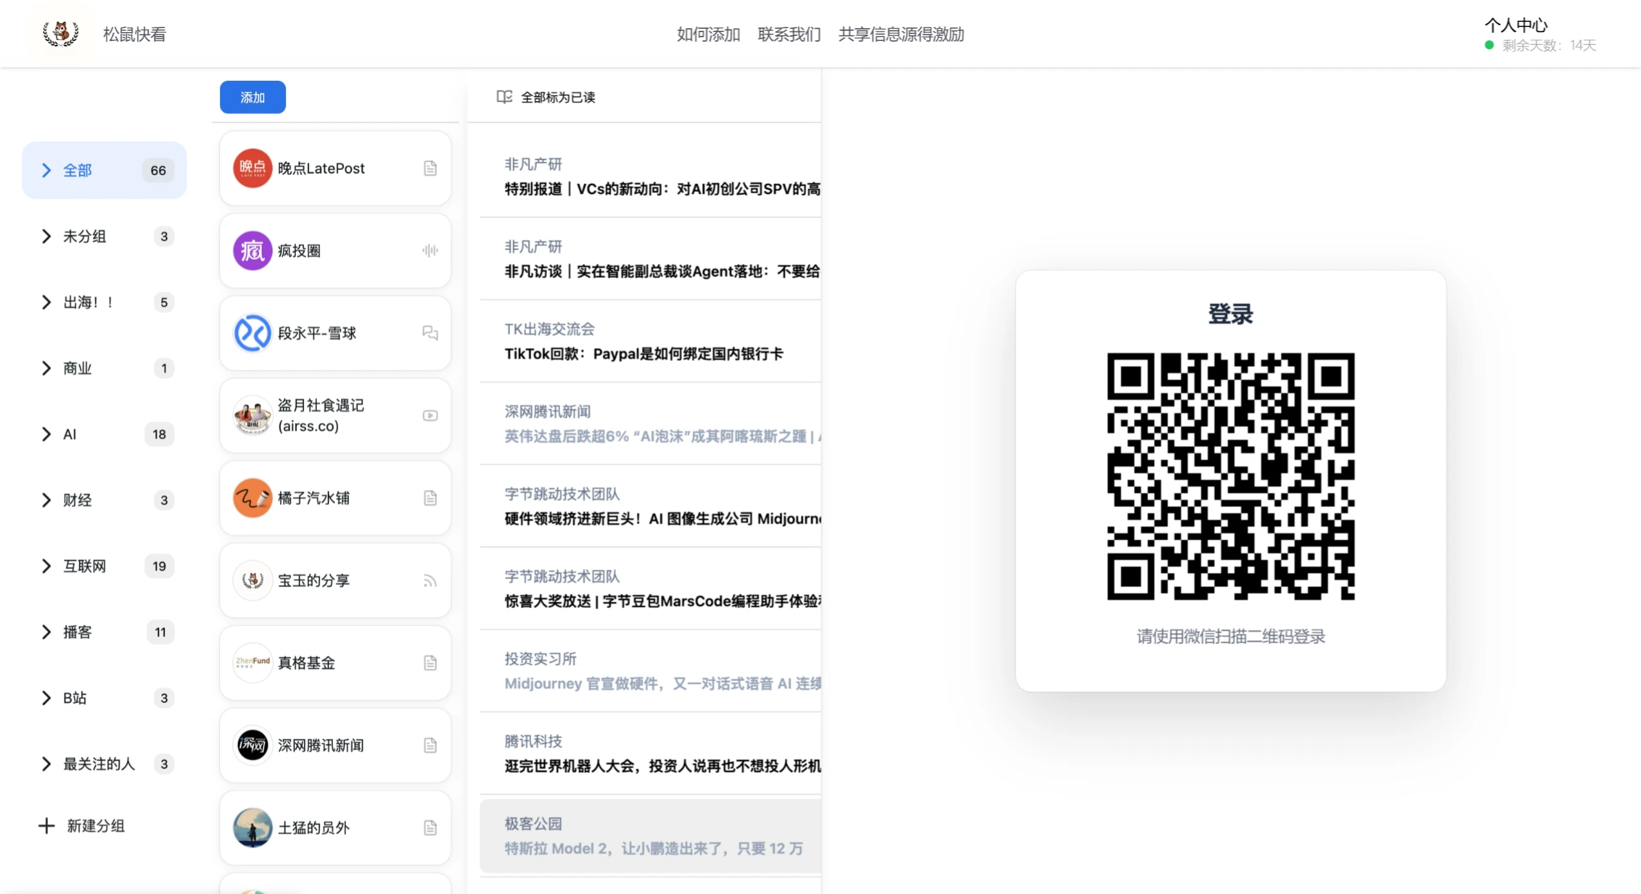The image size is (1641, 894).
Task: Select the 最关注的人 group label
Action: tap(99, 764)
